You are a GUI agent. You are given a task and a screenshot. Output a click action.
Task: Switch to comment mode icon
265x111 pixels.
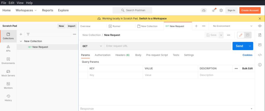coord(248,35)
